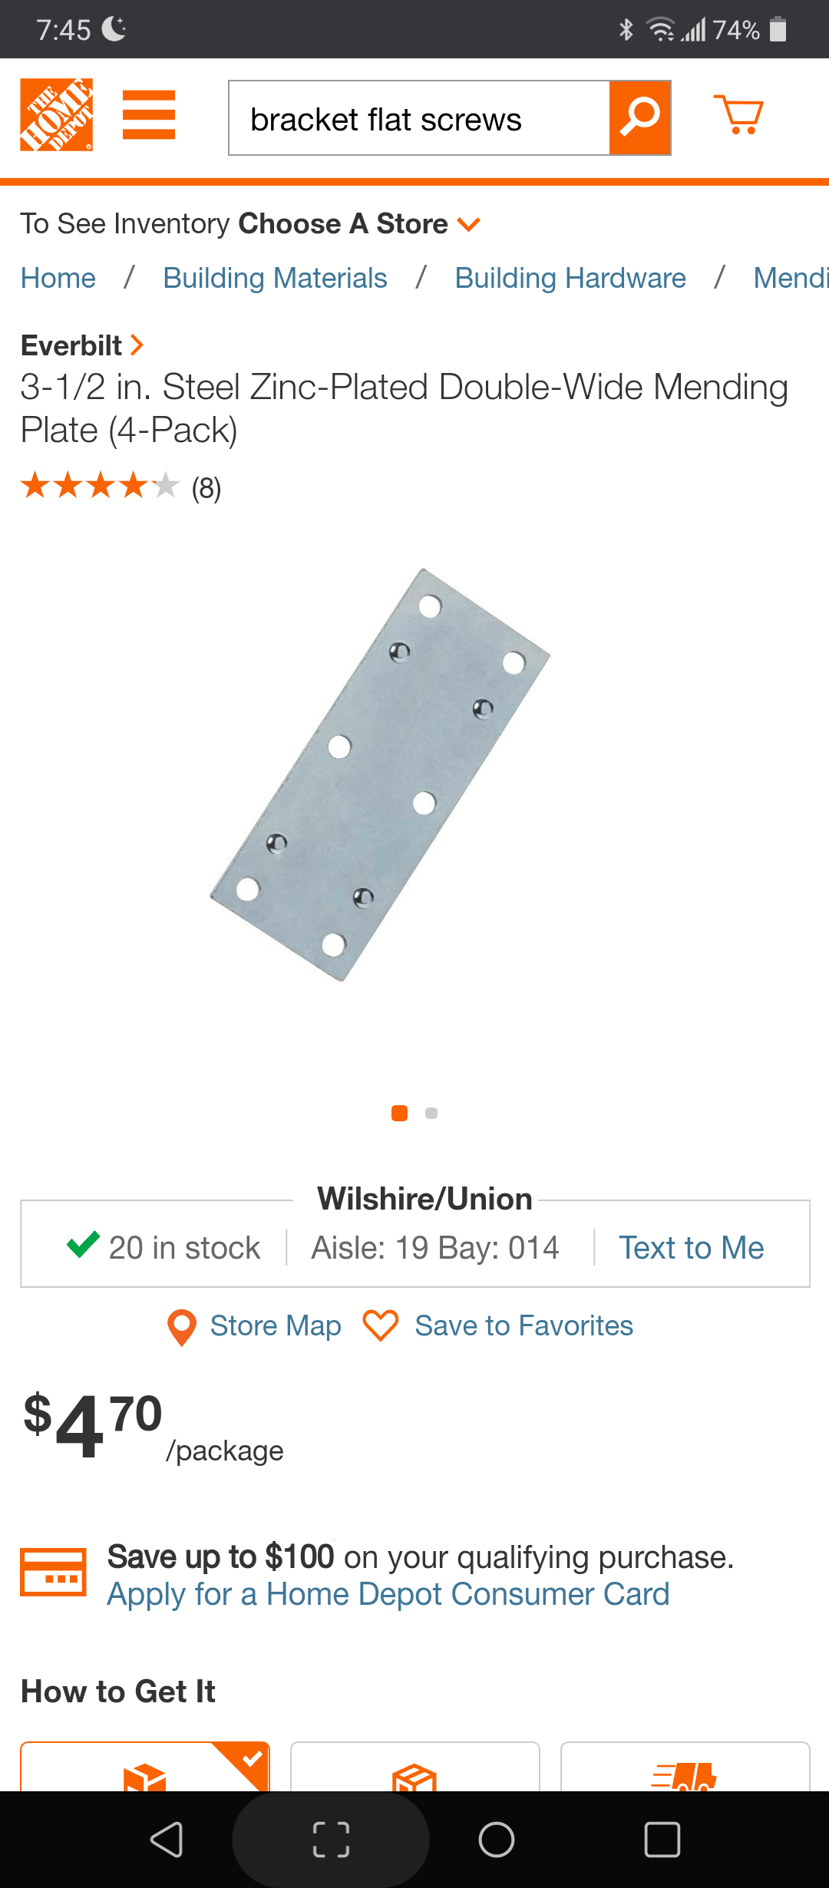This screenshot has width=829, height=1888.
Task: Tap the Text to Me link
Action: 691,1248
